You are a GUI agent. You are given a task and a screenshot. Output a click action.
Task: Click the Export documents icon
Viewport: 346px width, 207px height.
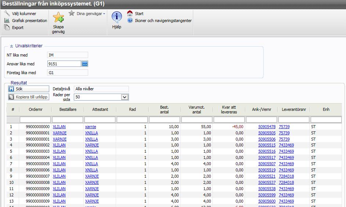[x=7, y=27]
